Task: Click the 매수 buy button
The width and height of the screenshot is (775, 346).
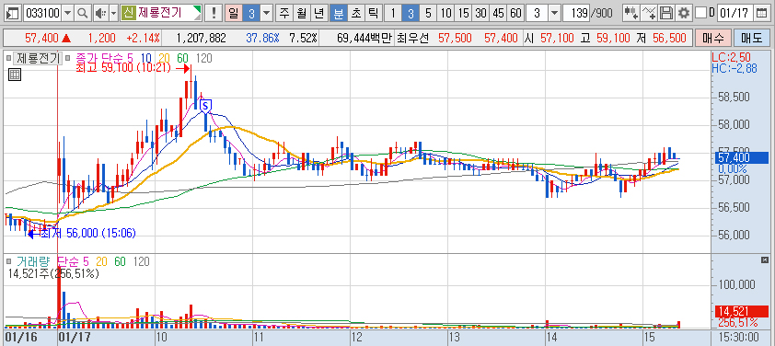Action: [x=712, y=38]
